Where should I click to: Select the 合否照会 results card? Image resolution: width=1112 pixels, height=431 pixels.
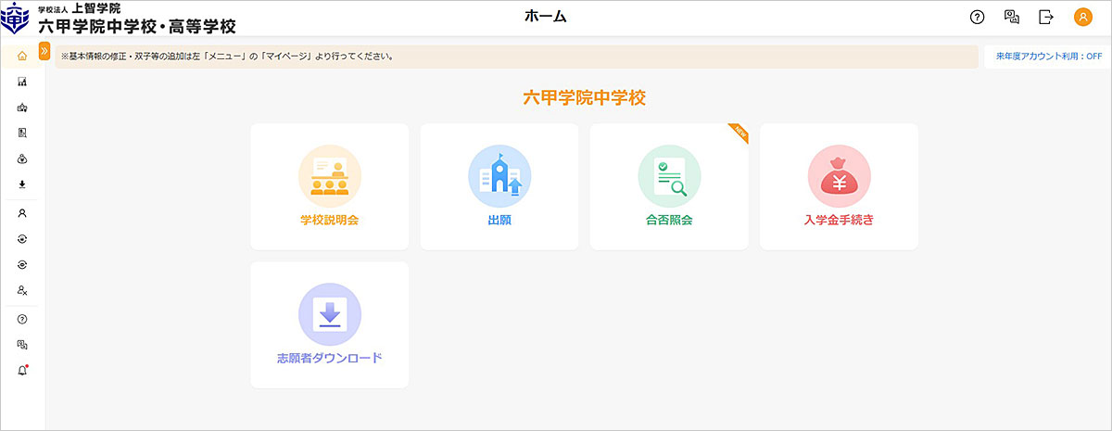668,186
